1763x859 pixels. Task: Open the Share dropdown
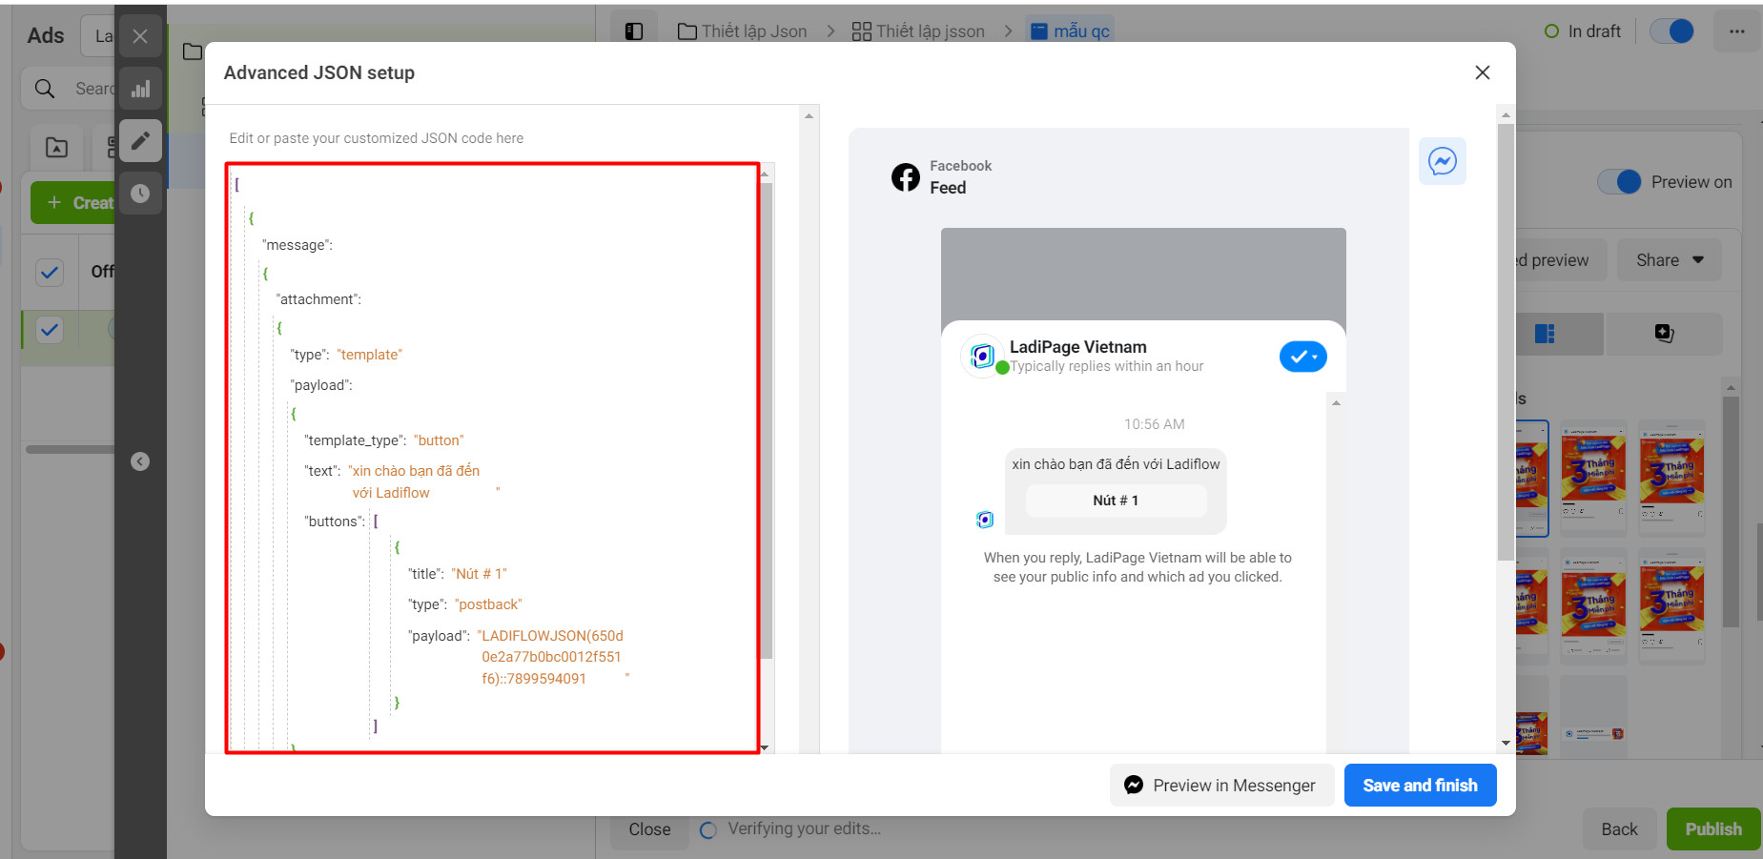pos(1669,260)
